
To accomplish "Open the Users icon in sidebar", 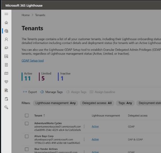I will [x=6, y=39].
